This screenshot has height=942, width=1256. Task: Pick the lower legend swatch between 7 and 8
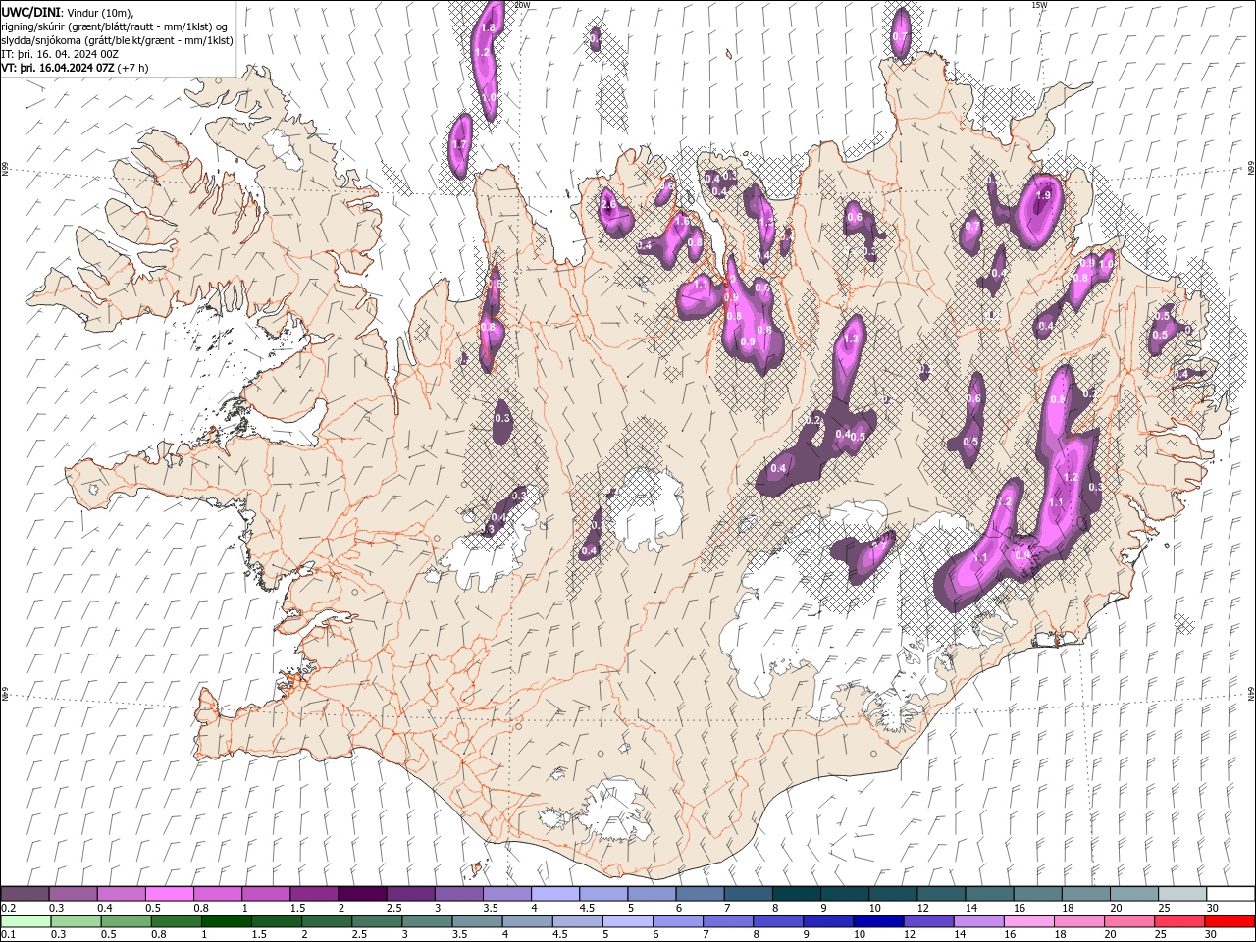[728, 921]
